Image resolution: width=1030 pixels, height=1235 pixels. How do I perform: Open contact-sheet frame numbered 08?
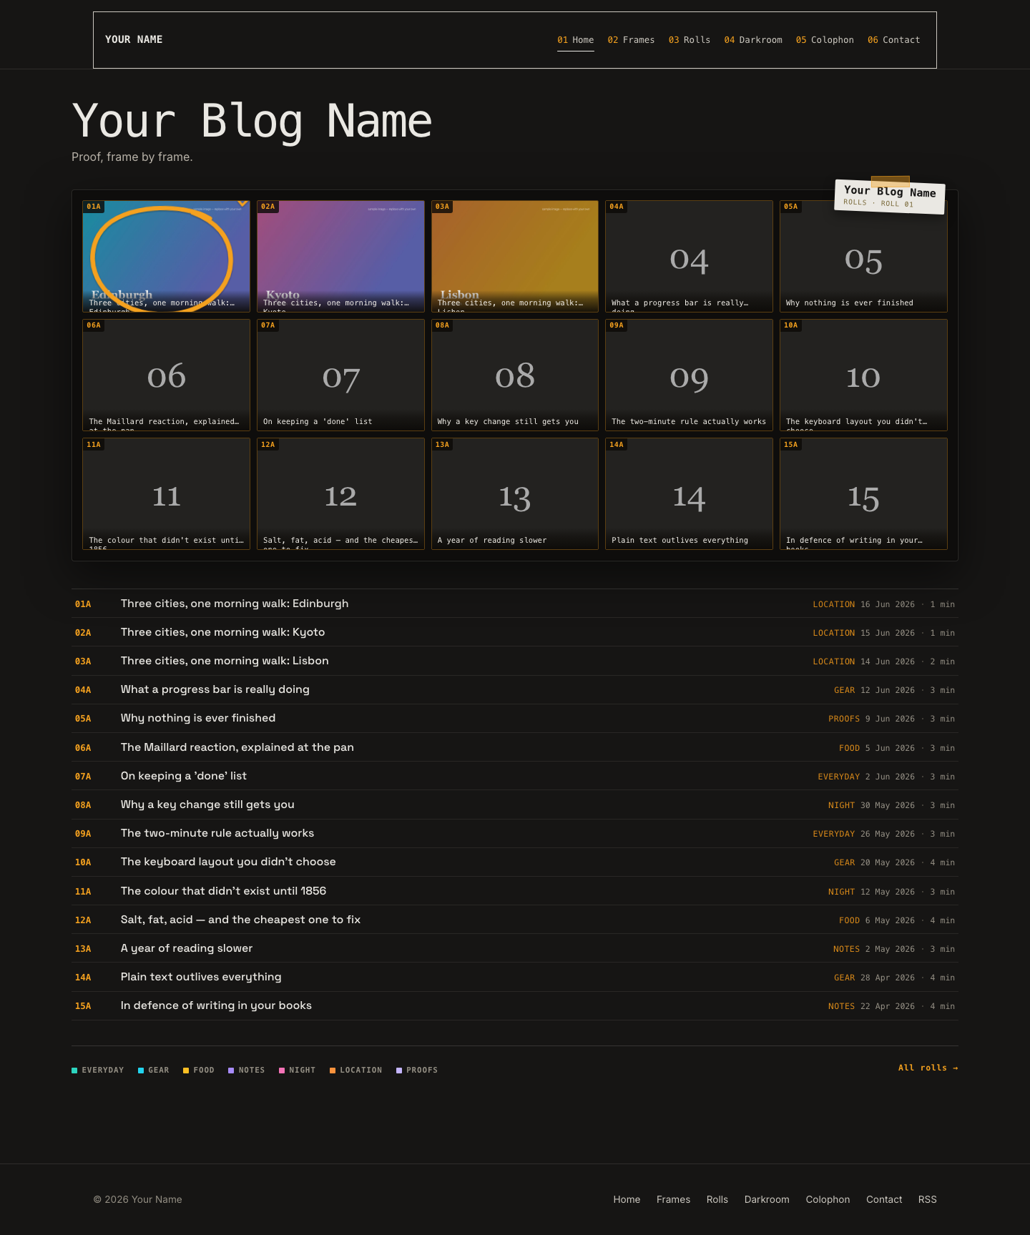click(x=515, y=375)
